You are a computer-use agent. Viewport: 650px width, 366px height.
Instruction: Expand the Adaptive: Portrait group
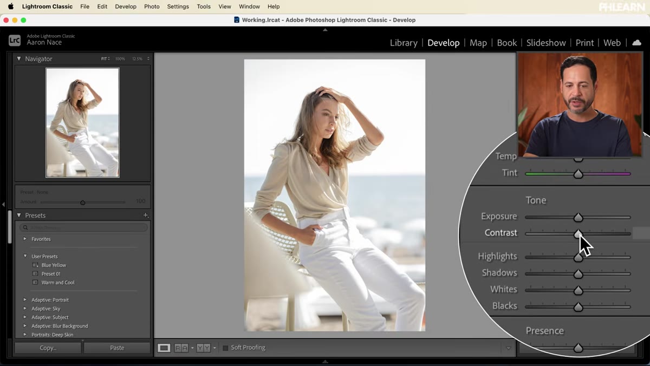coord(25,300)
